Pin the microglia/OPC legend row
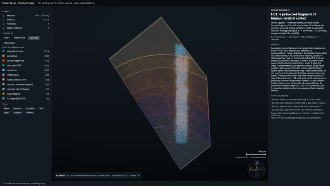Image resolution: width=330 pixels, height=186 pixels. click(x=26, y=65)
